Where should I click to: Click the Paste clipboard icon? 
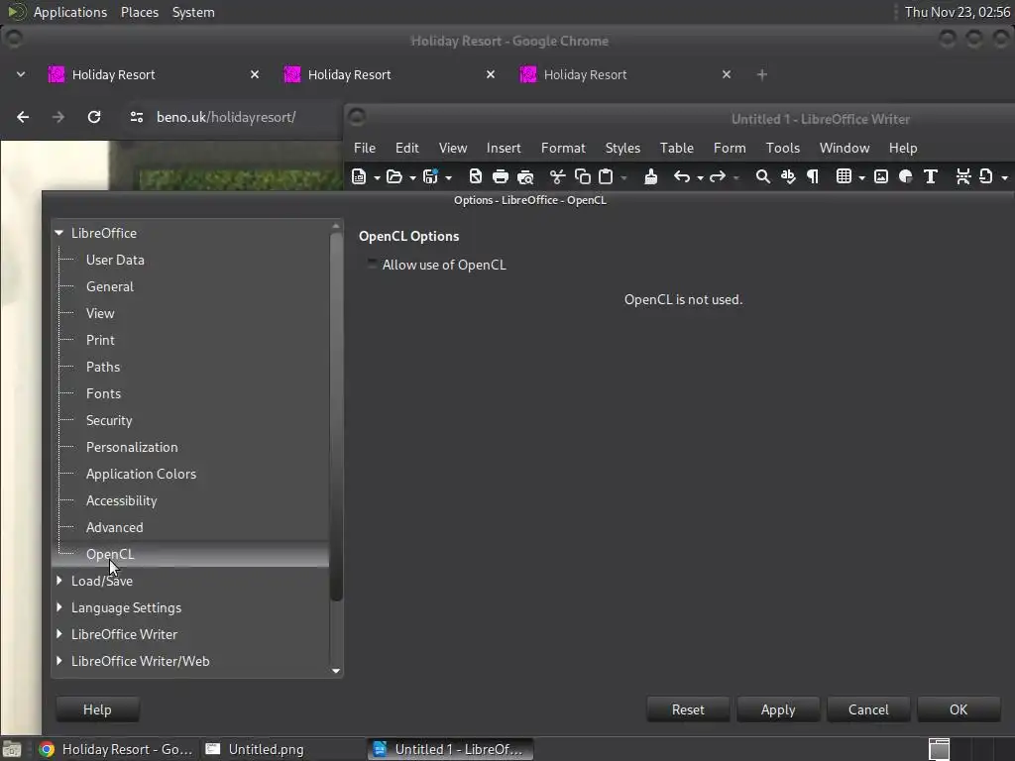606,176
